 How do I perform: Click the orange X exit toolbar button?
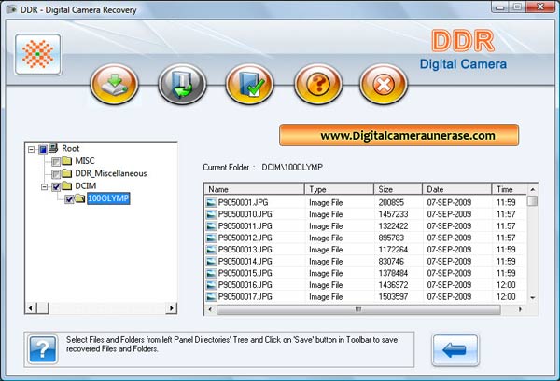(384, 85)
